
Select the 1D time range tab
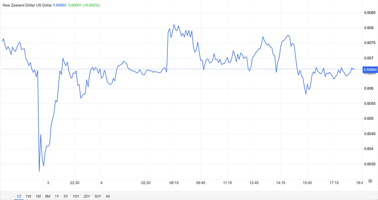point(19,196)
